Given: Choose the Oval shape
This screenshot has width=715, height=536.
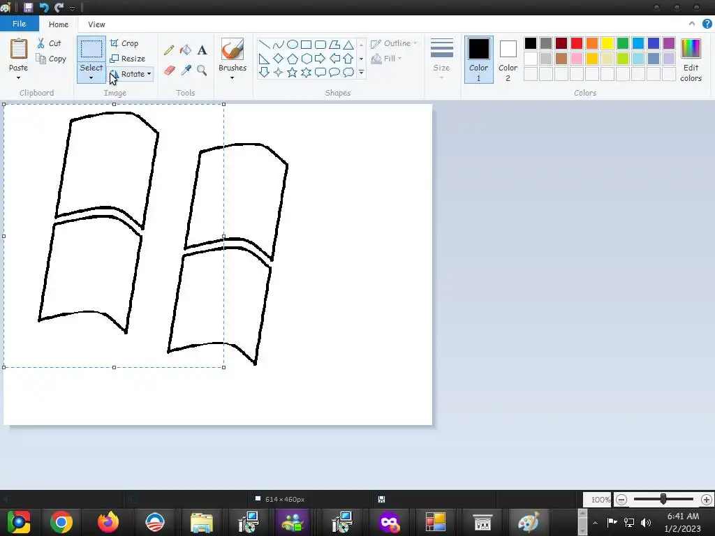Looking at the screenshot, I should tap(293, 44).
